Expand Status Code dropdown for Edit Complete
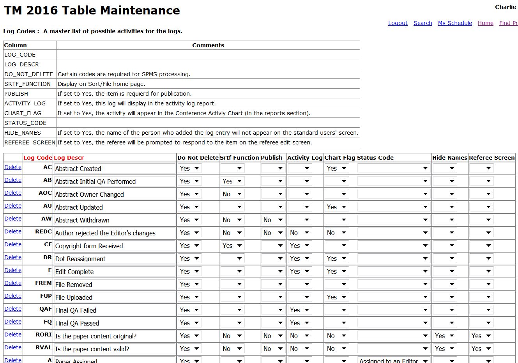Image resolution: width=518 pixels, height=363 pixels. [394, 272]
